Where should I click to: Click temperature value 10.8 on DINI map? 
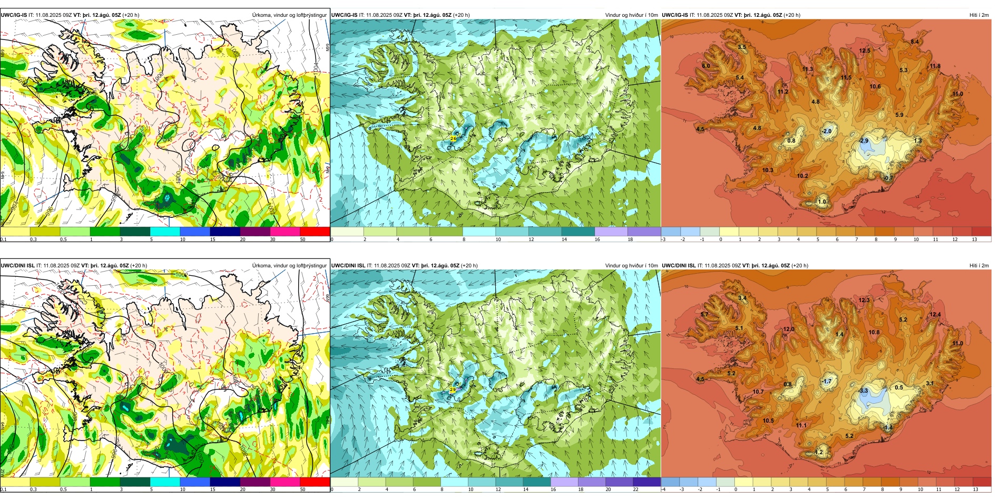(874, 333)
